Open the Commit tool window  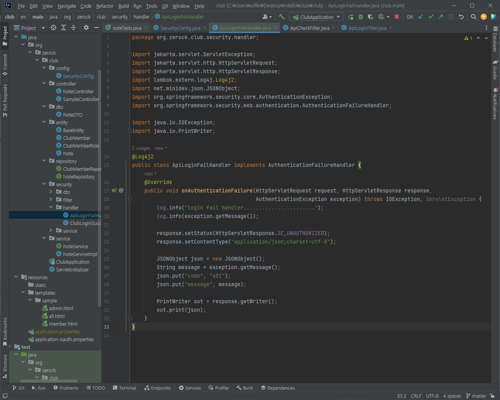(5, 64)
